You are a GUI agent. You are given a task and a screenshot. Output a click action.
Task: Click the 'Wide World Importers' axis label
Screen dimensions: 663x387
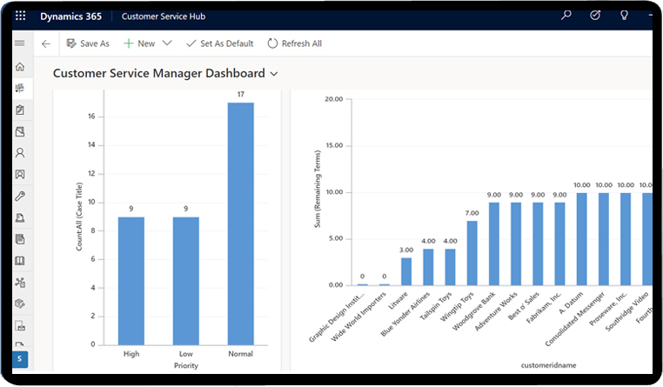tap(358, 317)
